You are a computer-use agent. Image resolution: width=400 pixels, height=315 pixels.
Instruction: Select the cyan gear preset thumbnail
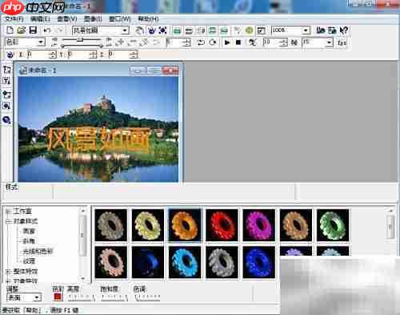tap(185, 262)
